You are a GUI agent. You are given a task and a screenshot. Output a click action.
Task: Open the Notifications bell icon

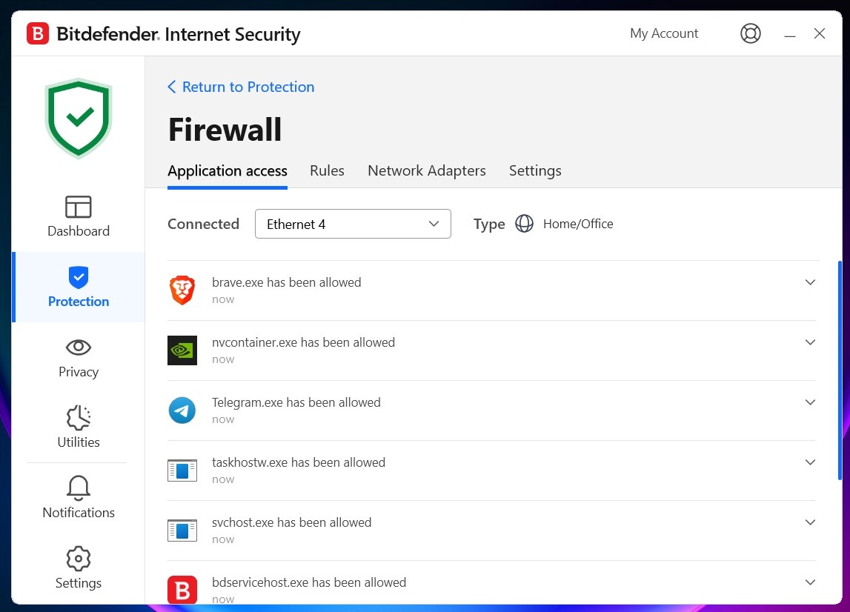pos(79,488)
